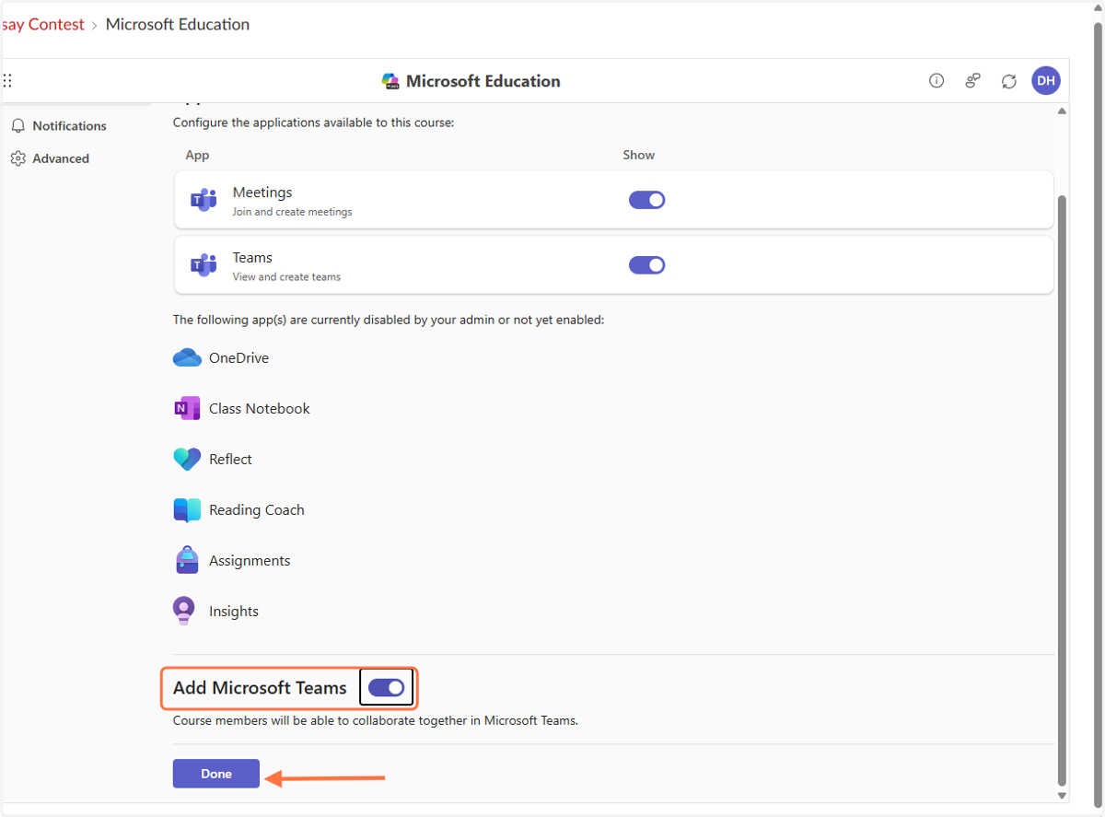This screenshot has width=1105, height=817.
Task: Toggle the Teams app Show switch
Action: tap(646, 265)
